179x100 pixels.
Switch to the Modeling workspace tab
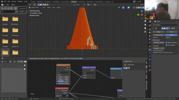click(x=40, y=2)
